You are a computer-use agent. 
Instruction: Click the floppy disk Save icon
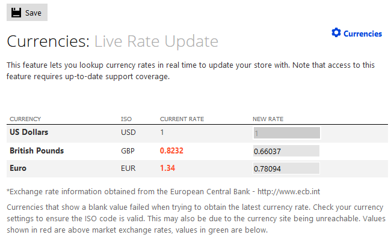click(x=16, y=13)
